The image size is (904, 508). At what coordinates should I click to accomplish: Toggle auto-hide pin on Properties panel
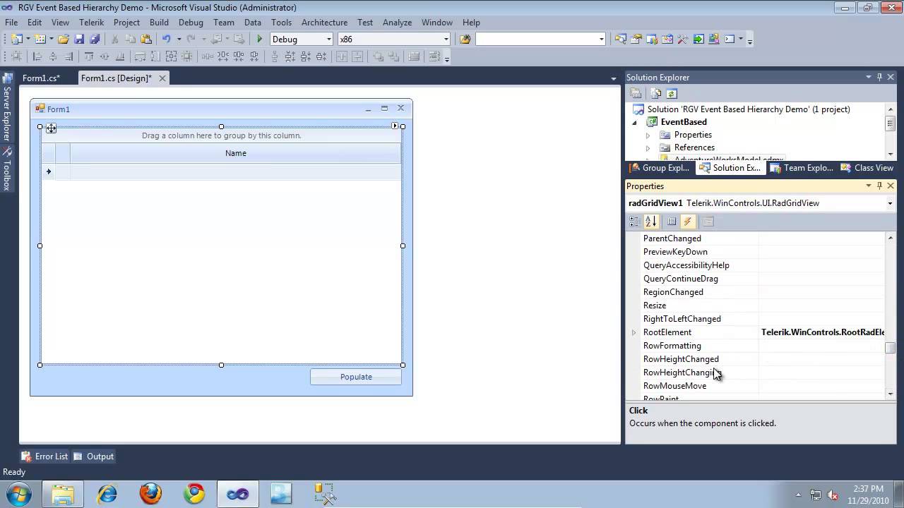[x=879, y=186]
